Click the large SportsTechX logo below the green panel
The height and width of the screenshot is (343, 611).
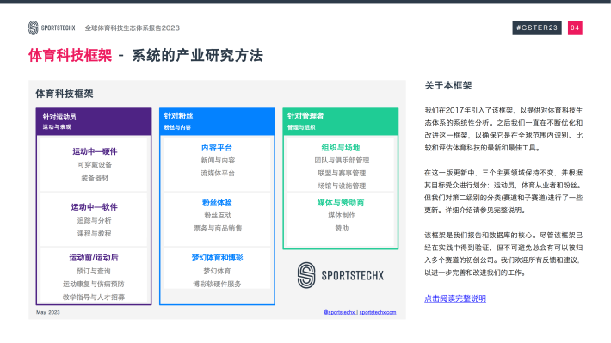point(341,275)
